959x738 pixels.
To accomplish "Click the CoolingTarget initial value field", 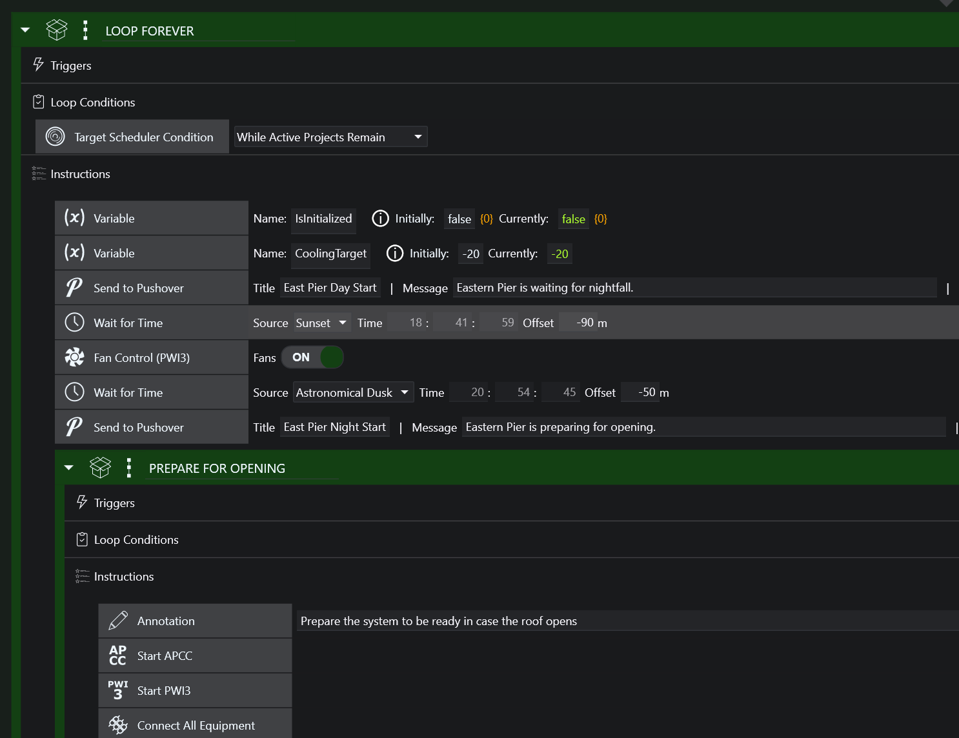I will (471, 254).
